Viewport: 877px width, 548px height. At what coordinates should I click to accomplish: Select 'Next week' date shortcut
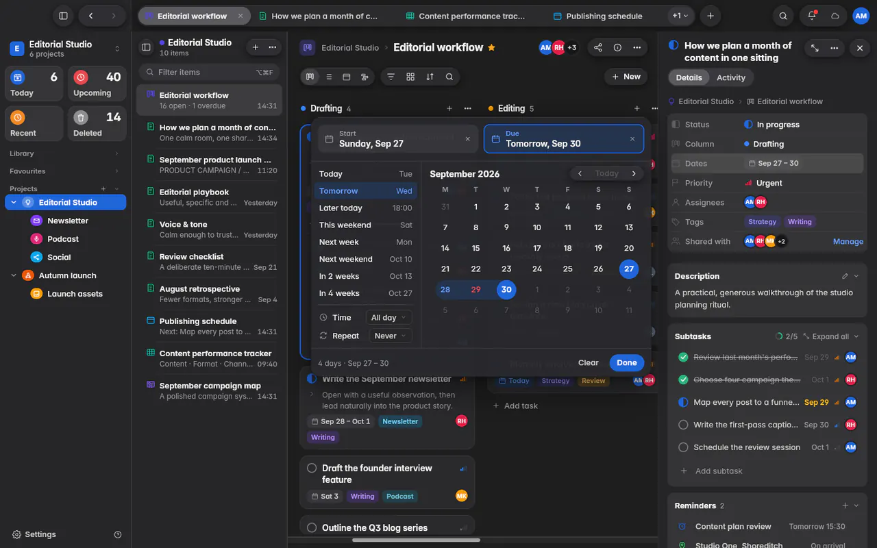(366, 242)
